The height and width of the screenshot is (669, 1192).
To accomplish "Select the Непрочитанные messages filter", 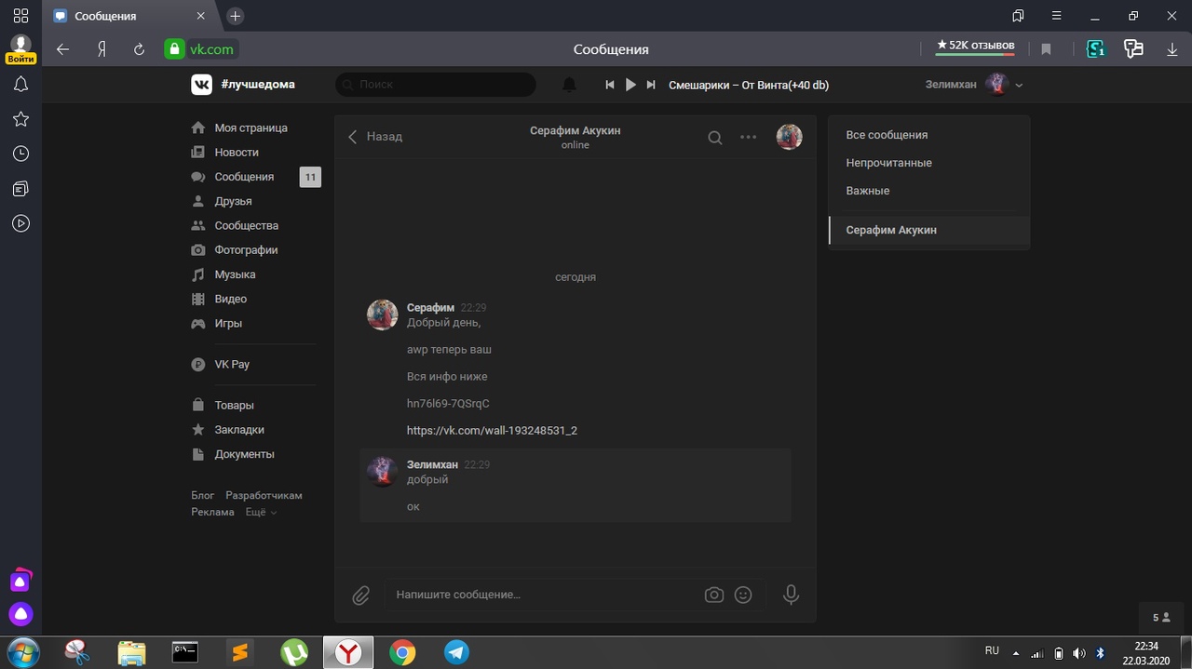I will click(x=888, y=163).
